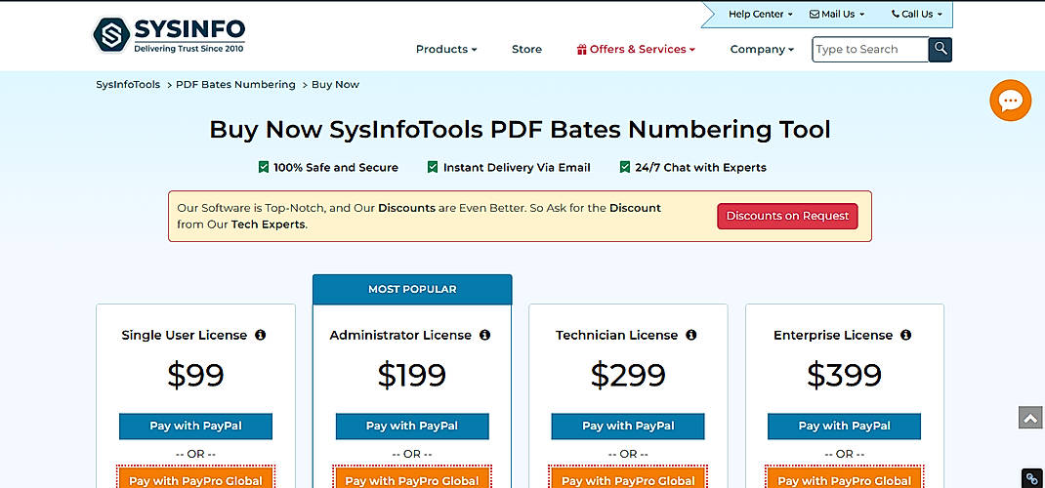The height and width of the screenshot is (488, 1045).
Task: Open the Mail Us dropdown
Action: point(836,14)
